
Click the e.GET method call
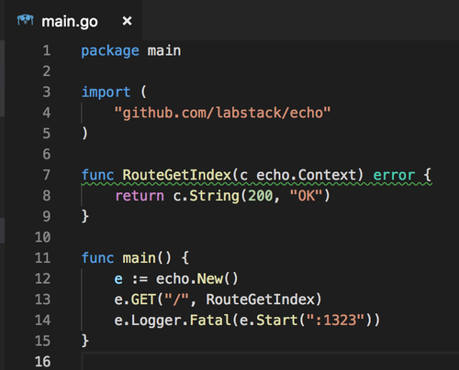[135, 299]
